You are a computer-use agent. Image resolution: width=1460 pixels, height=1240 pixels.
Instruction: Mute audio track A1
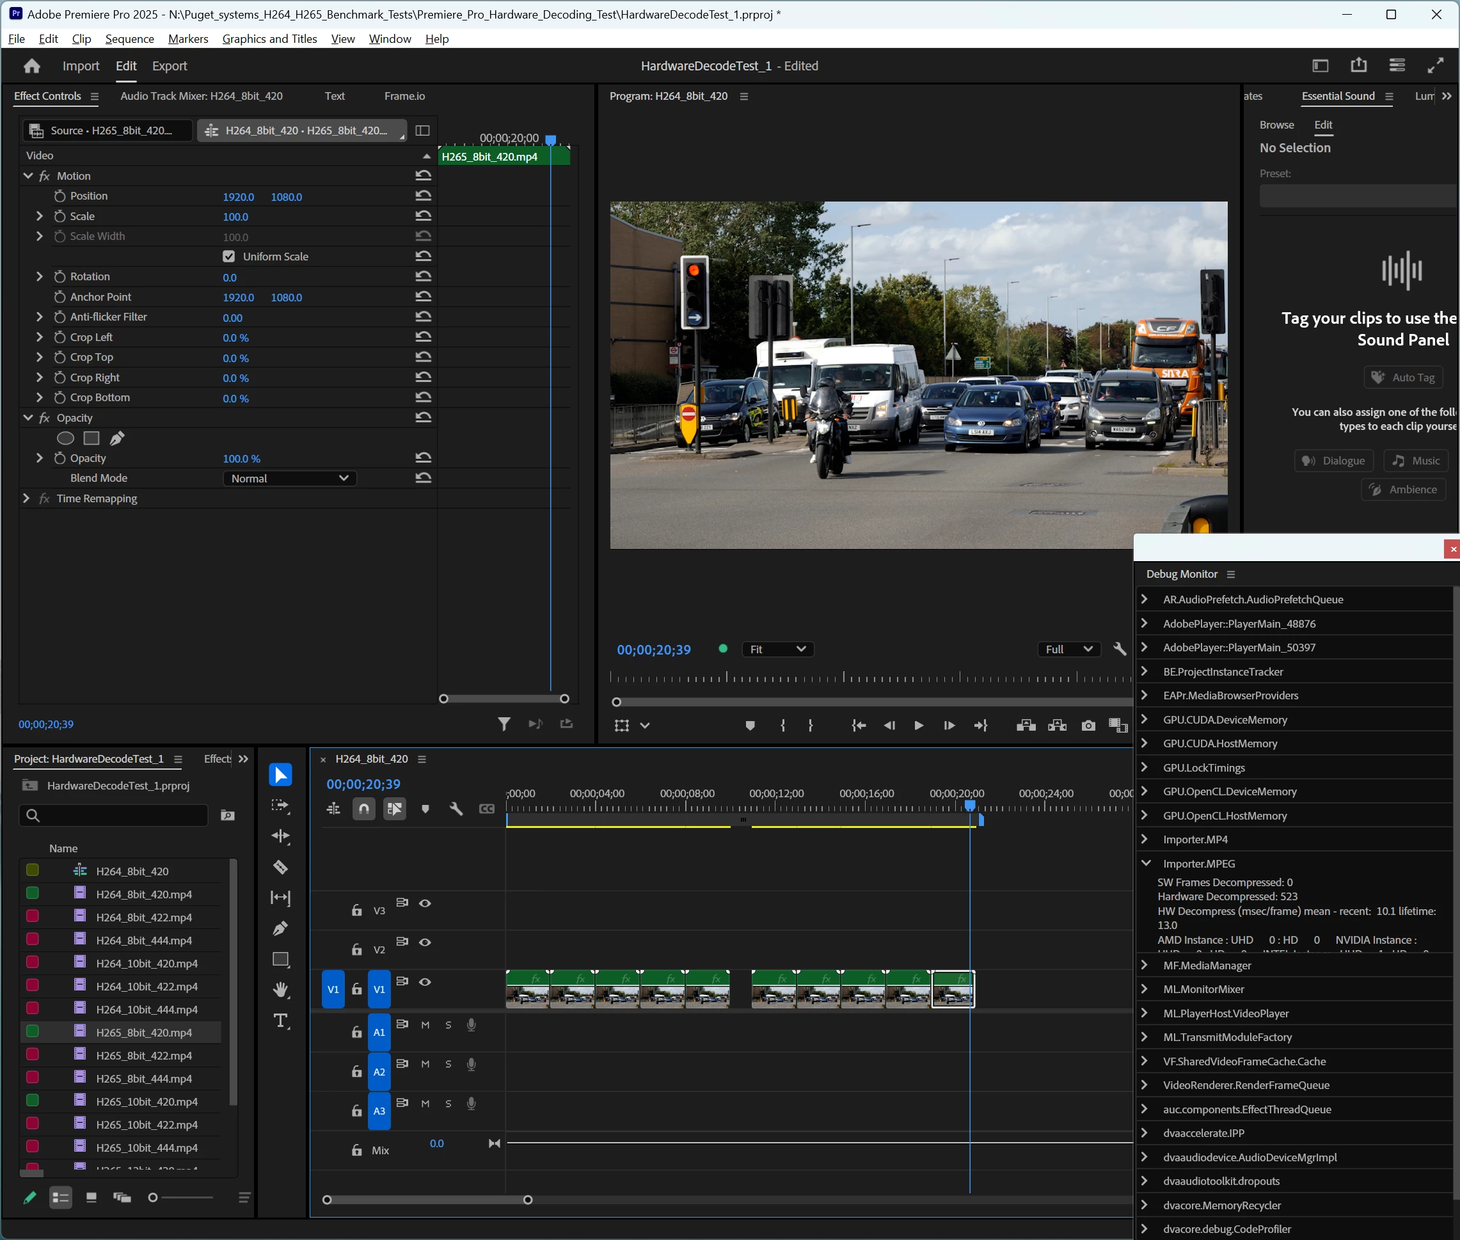point(425,1025)
